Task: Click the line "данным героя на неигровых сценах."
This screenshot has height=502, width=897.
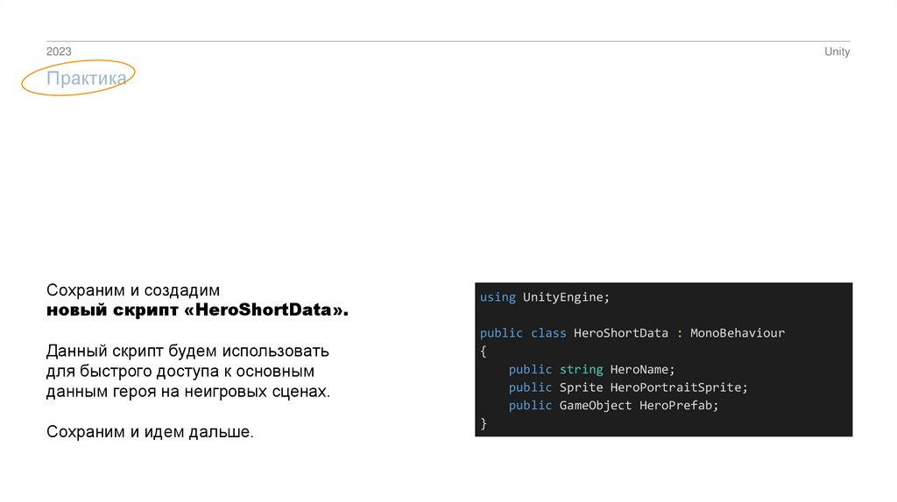Action: tap(188, 392)
